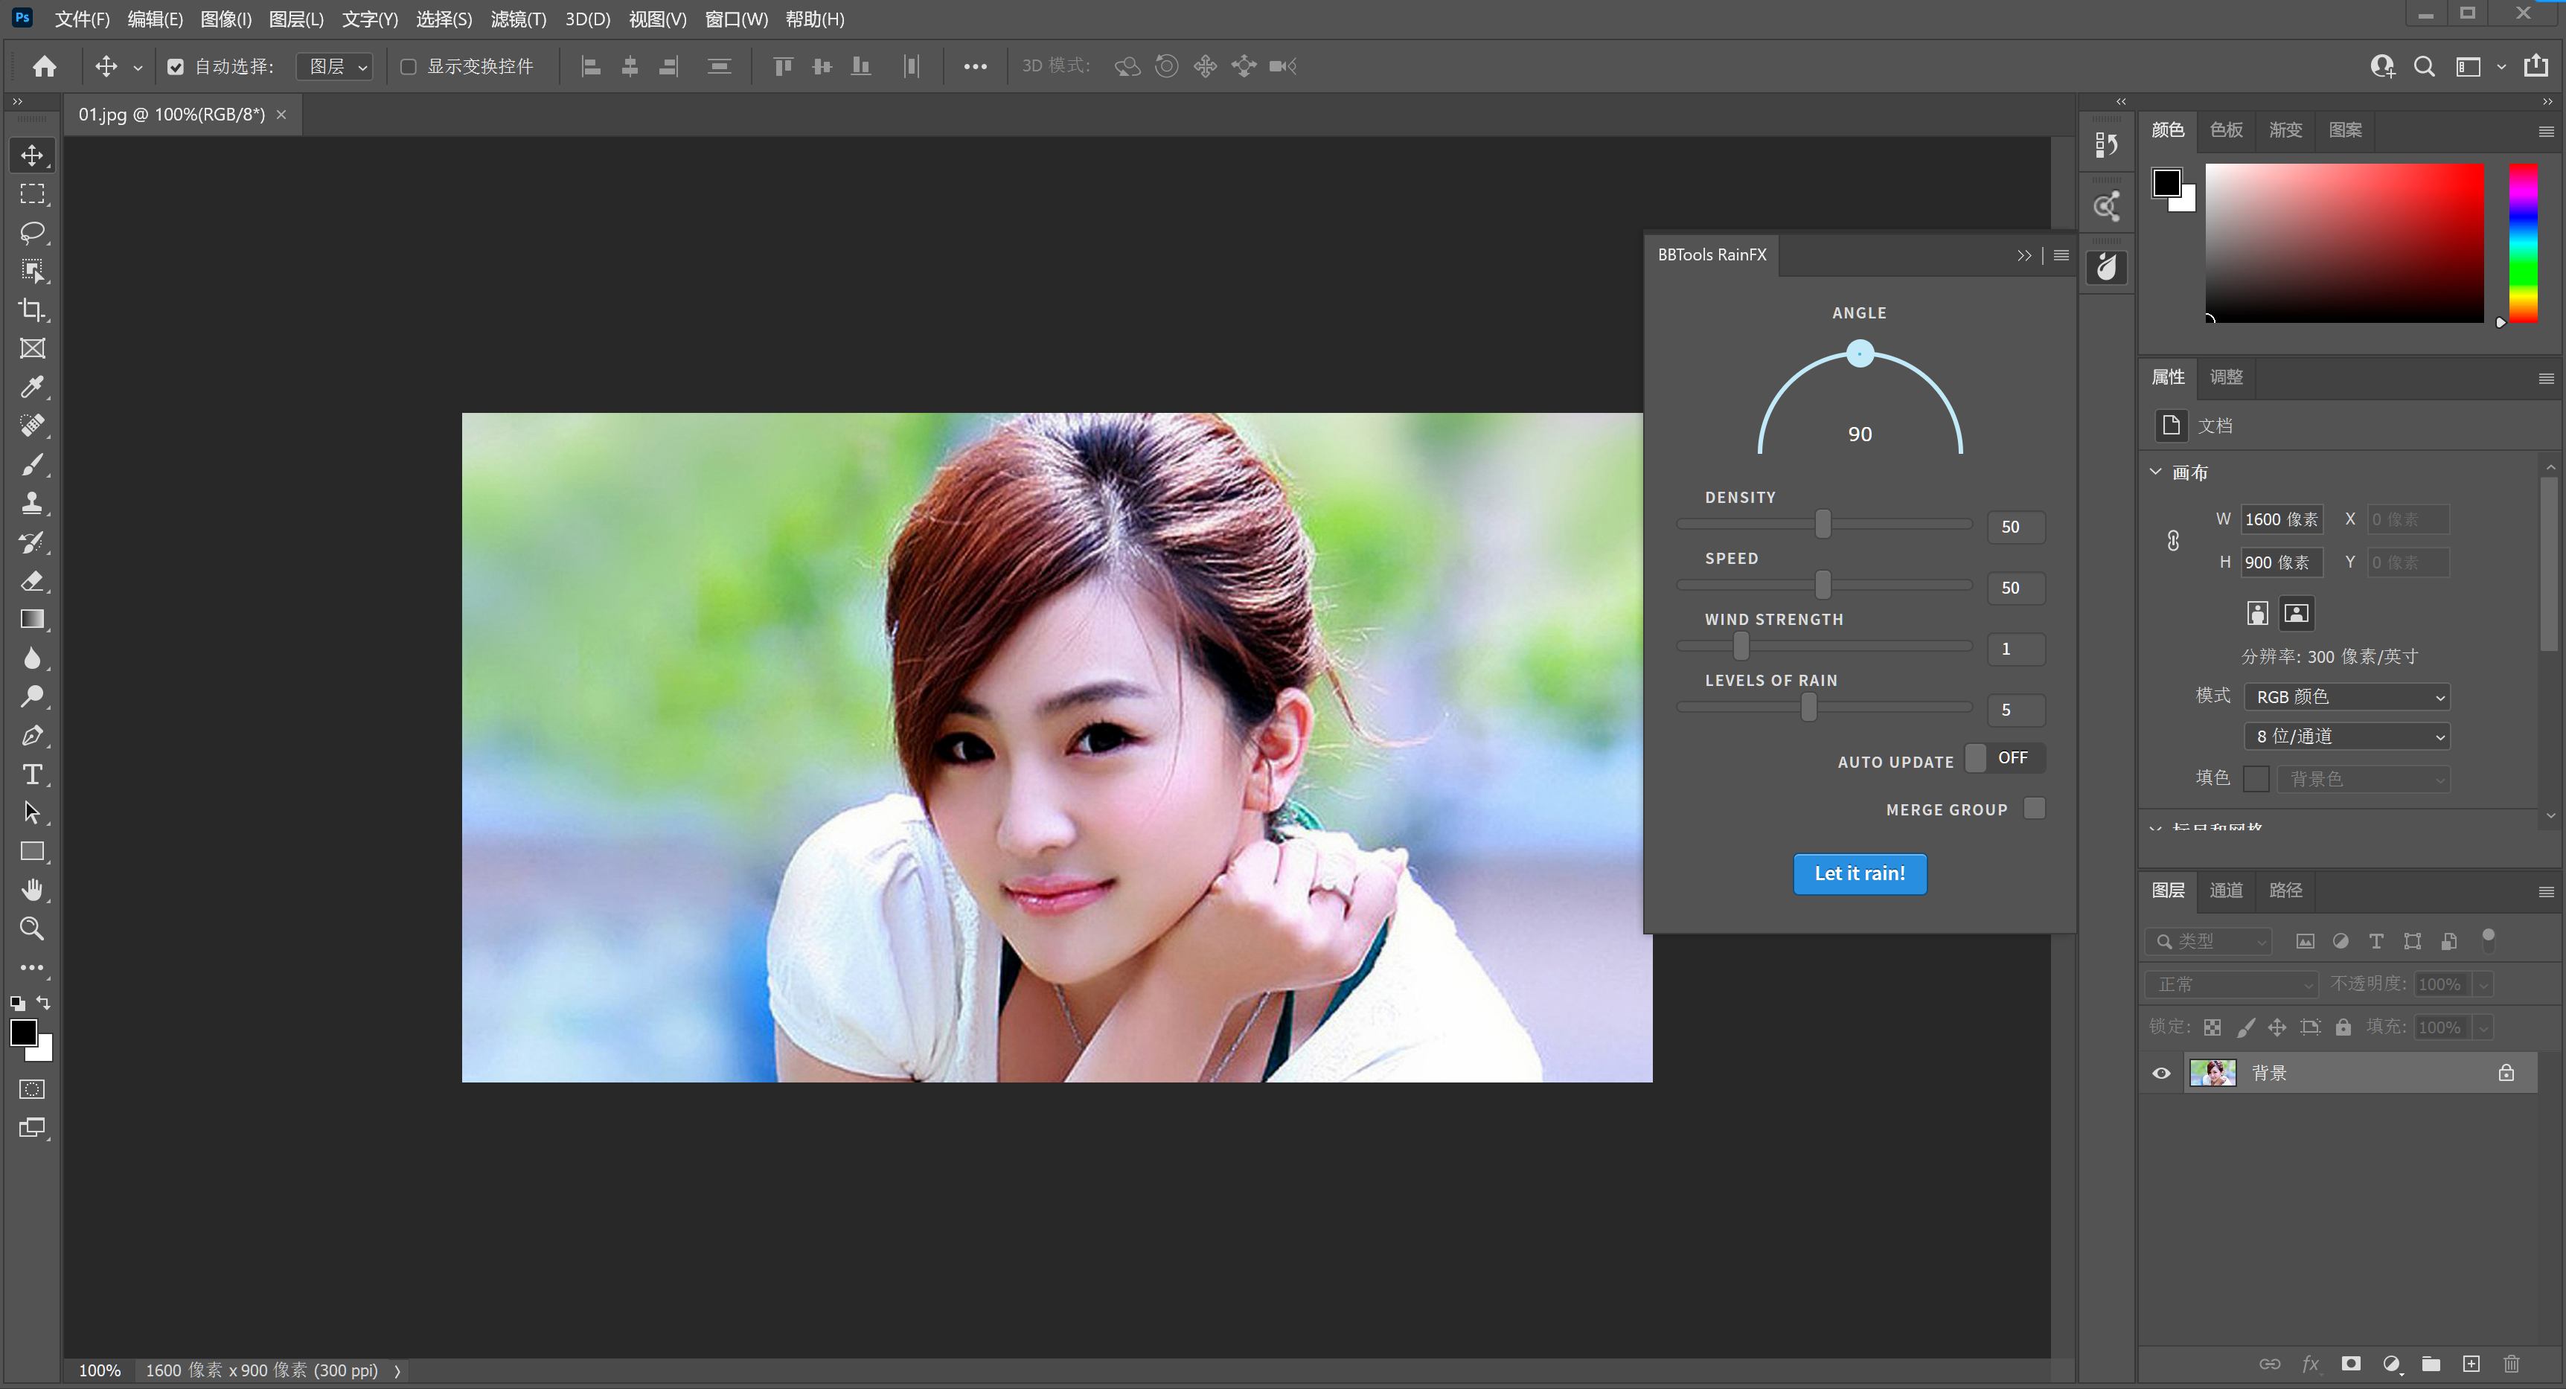Viewport: 2566px width, 1389px height.
Task: Click the 路径 tab
Action: pyautogui.click(x=2285, y=890)
